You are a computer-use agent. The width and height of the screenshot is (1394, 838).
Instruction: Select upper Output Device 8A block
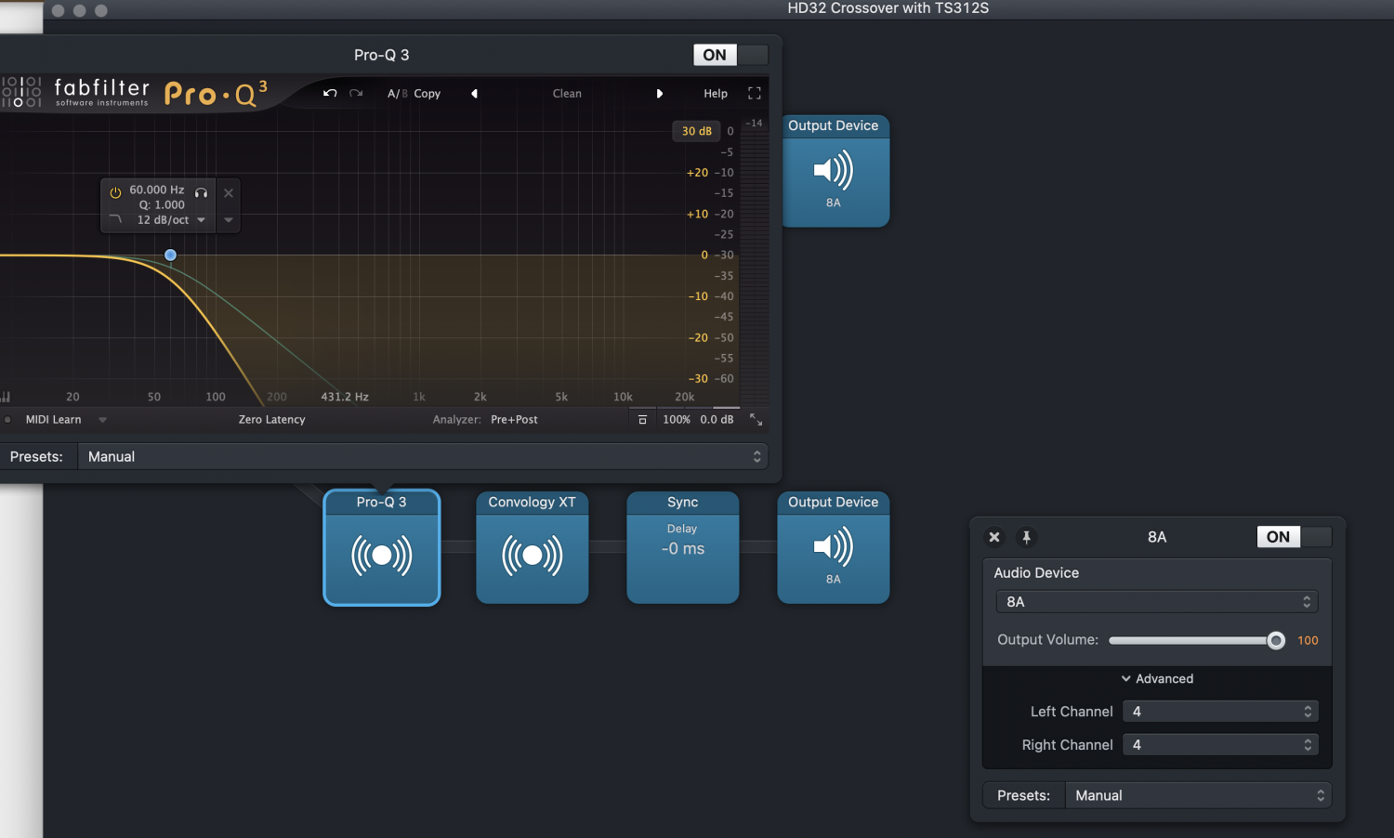pyautogui.click(x=835, y=171)
